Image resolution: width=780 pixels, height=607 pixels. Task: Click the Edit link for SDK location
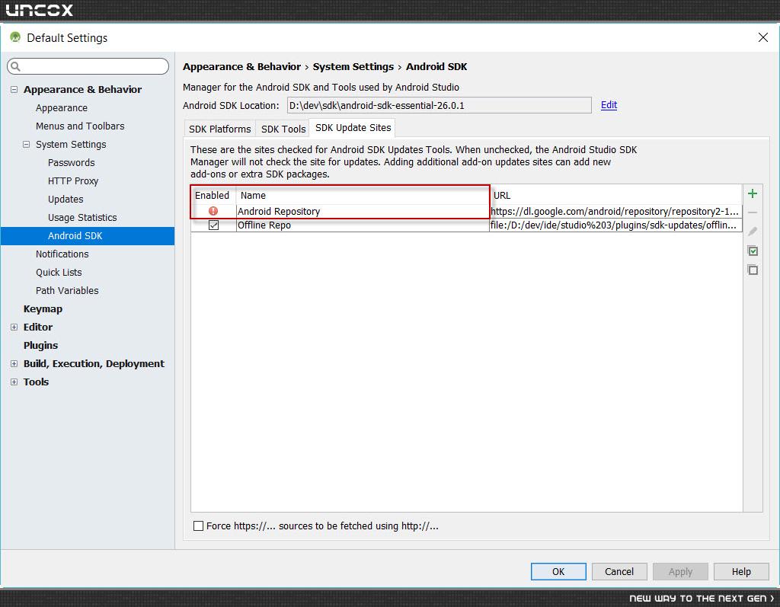pyautogui.click(x=609, y=105)
